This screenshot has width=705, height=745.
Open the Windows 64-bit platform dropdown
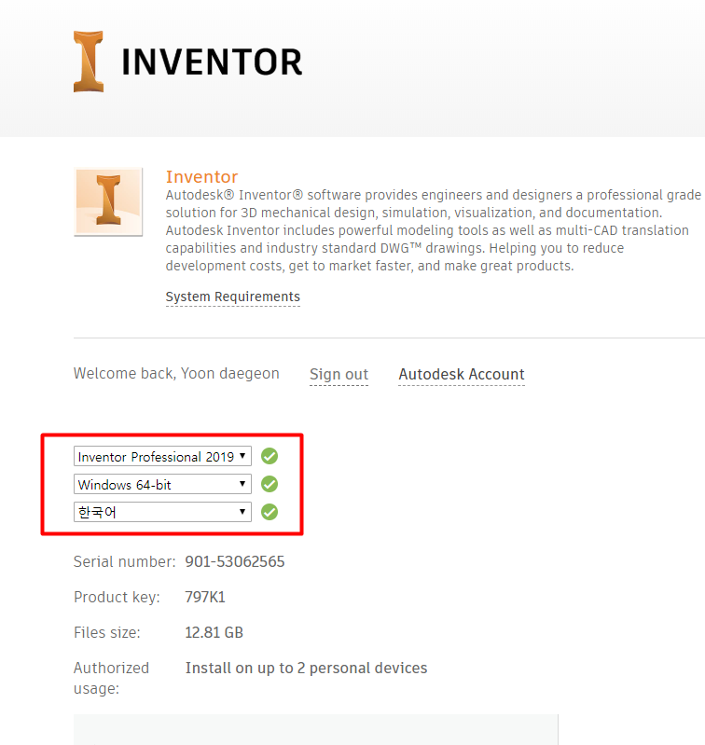point(162,484)
